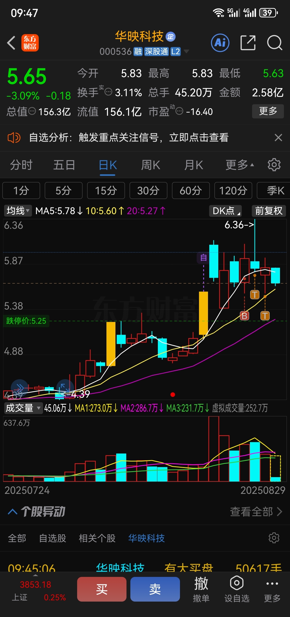290x617 pixels.
Task: Tap the 跌停价:5.25 label
Action: pos(26,321)
